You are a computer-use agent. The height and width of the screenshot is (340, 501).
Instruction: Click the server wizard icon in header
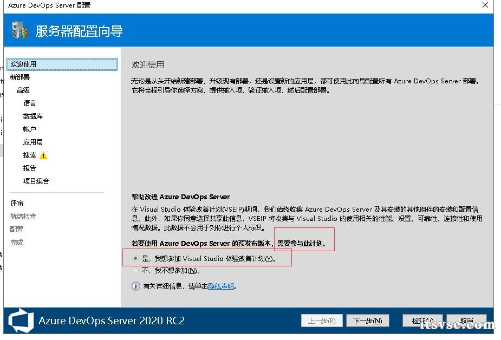(20, 30)
